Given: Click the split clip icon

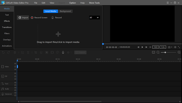Looking at the screenshot, I should click(28, 52).
